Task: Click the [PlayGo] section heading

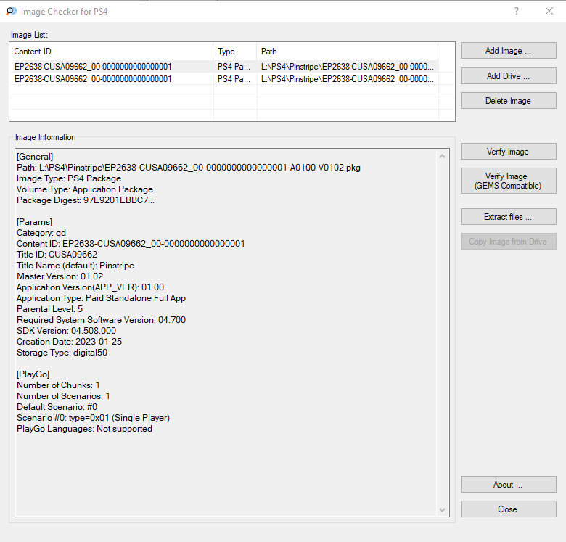Action: (33, 374)
